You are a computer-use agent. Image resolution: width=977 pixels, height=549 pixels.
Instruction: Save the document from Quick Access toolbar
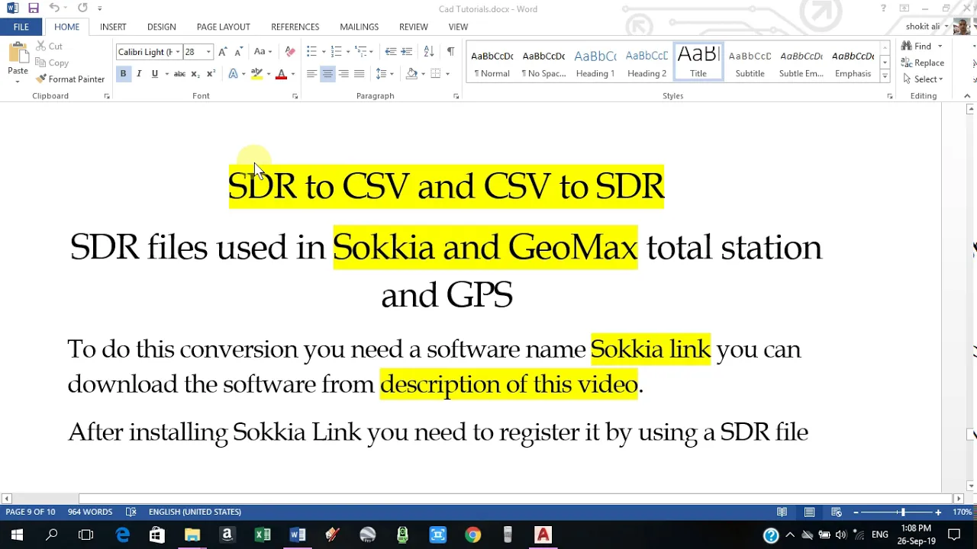pos(34,8)
